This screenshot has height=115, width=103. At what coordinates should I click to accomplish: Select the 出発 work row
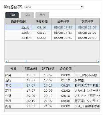tap(52, 75)
